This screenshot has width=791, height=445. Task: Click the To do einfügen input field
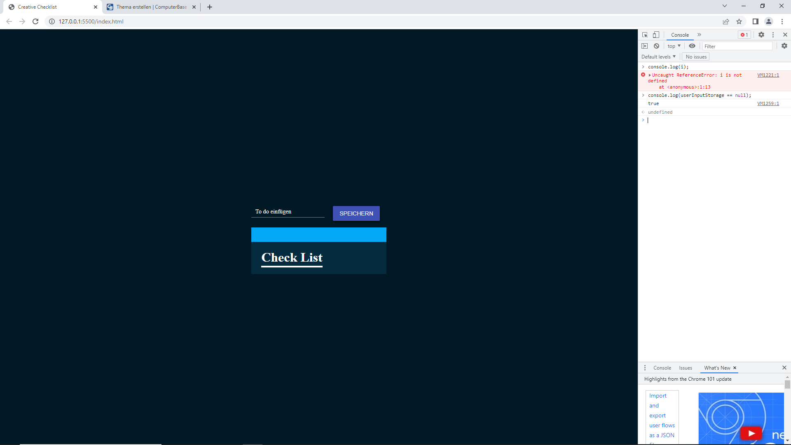[288, 212]
